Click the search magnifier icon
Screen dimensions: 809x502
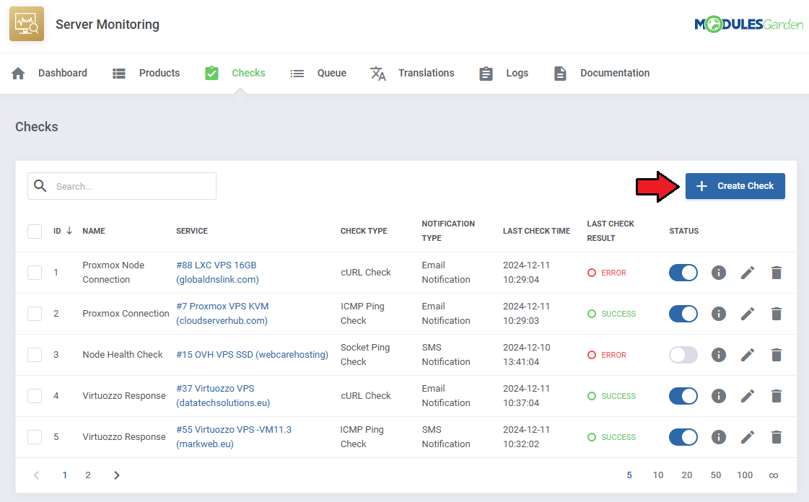(x=40, y=185)
